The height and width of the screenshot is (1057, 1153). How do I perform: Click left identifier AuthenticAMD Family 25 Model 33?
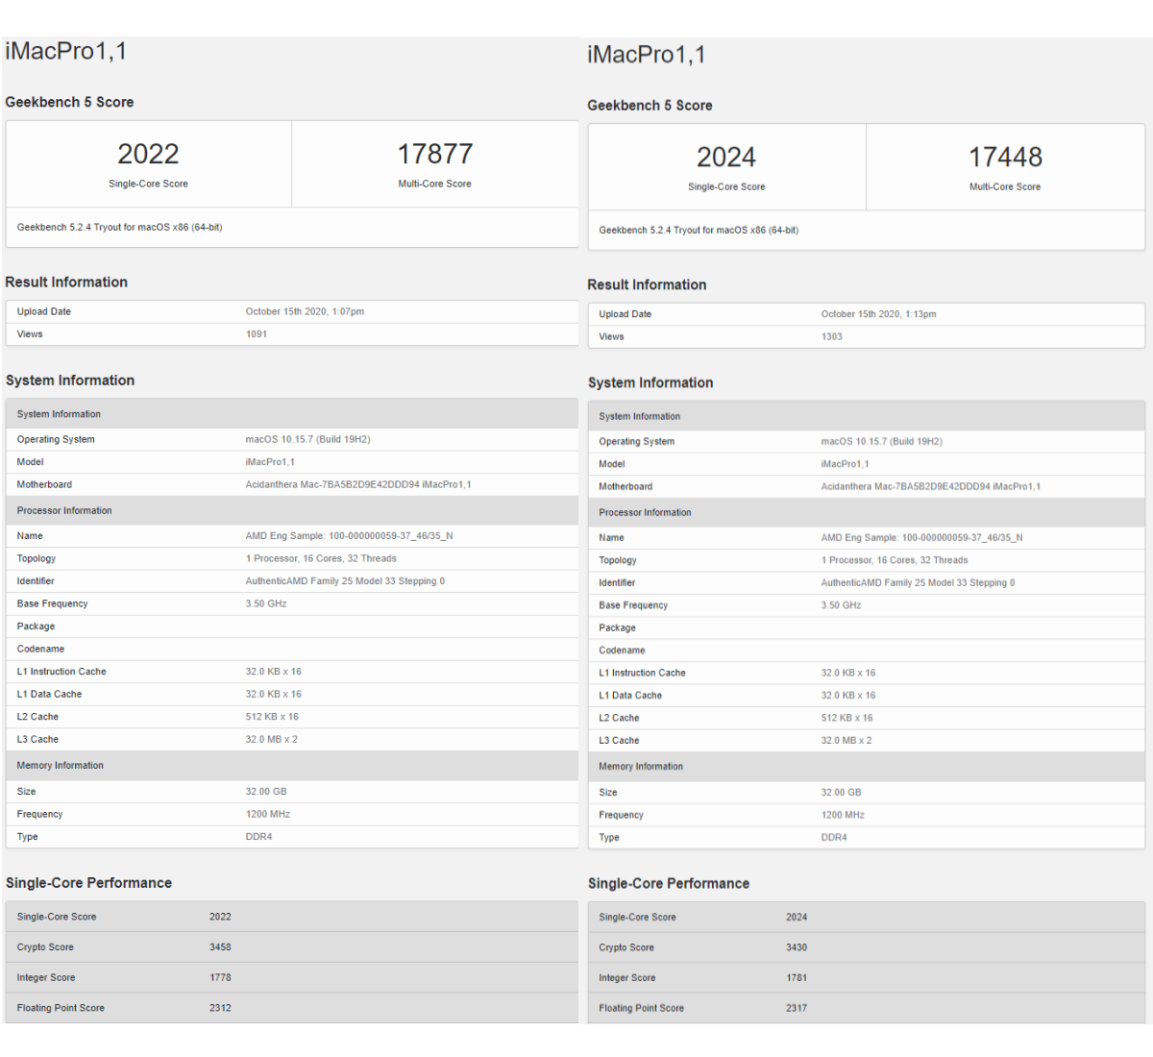click(345, 581)
